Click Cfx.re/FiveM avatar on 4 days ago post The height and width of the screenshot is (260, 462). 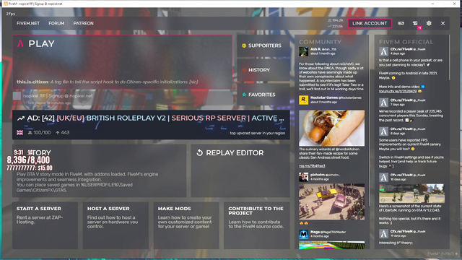[x=383, y=51]
